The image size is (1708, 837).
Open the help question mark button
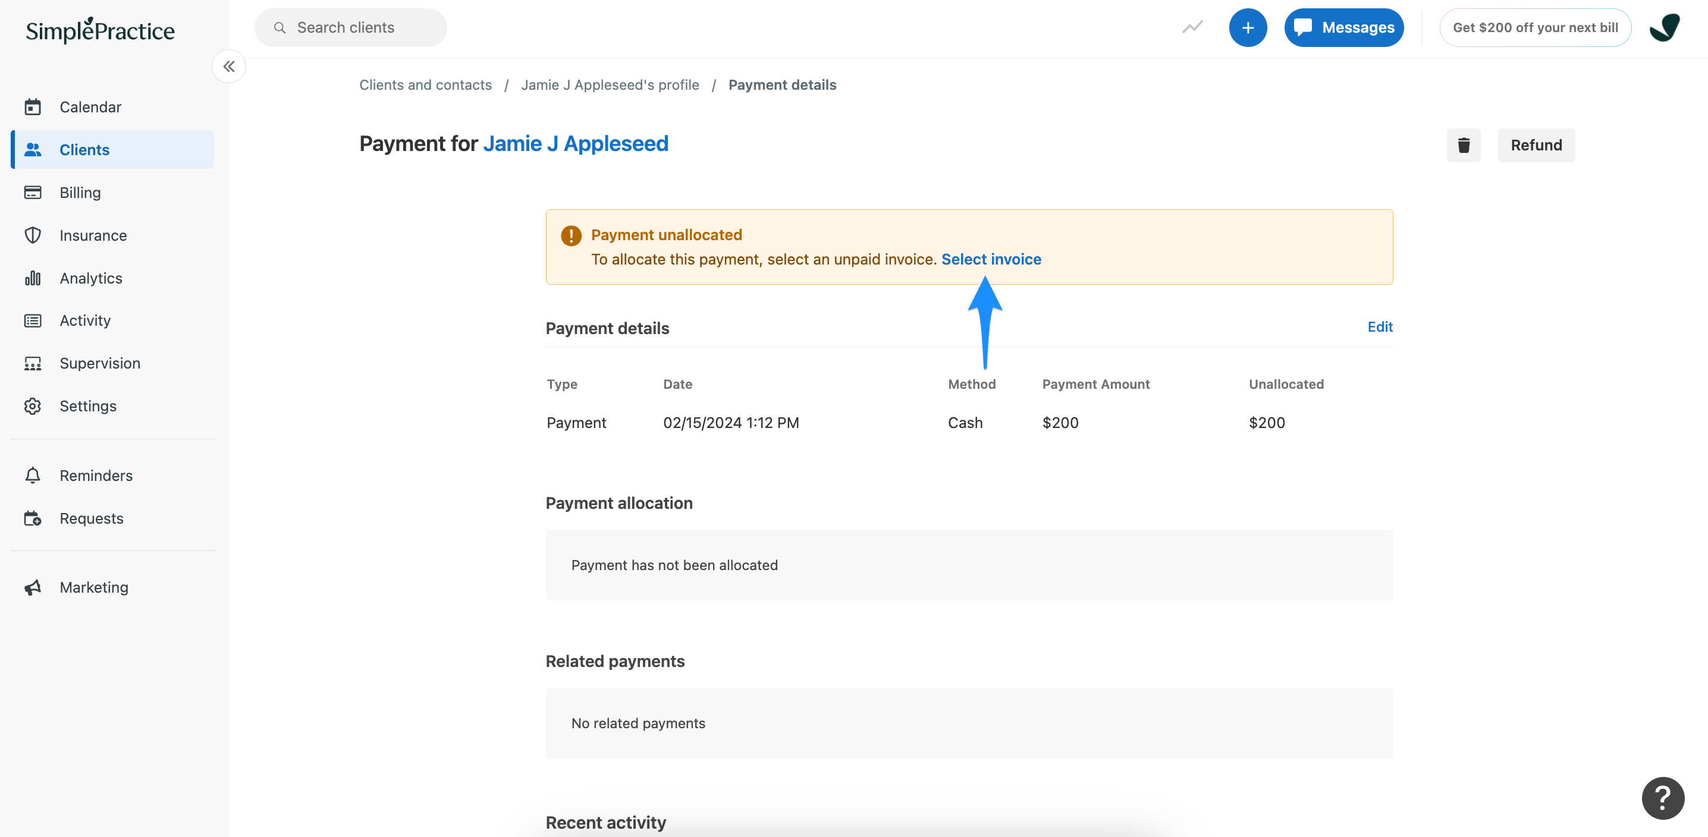[1662, 798]
